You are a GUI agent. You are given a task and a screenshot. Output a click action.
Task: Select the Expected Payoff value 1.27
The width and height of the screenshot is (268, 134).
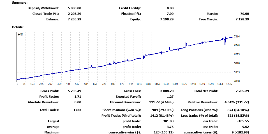click(170, 97)
